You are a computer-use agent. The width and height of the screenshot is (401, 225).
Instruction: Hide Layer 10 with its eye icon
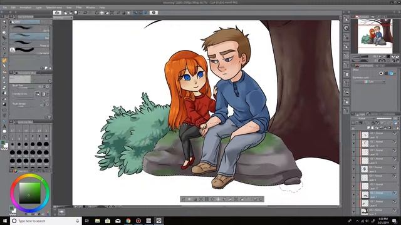(354, 152)
